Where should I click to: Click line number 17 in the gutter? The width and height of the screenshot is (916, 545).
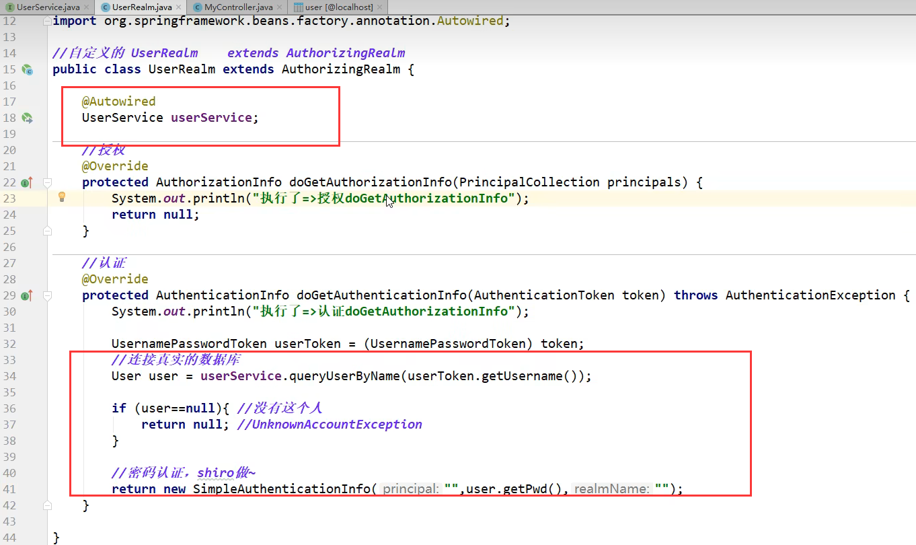[x=9, y=102]
